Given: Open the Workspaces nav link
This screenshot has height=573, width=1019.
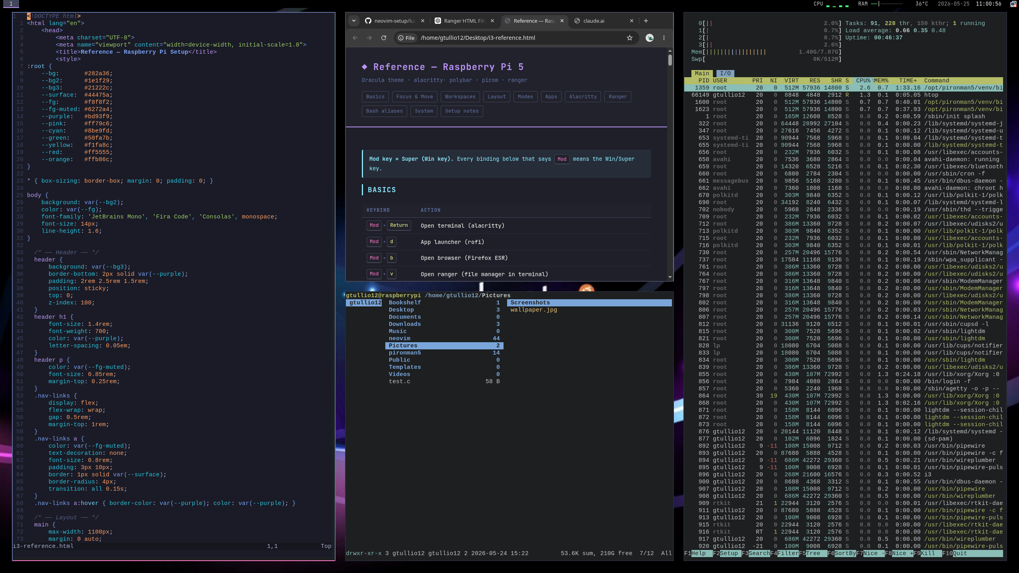Looking at the screenshot, I should [460, 97].
